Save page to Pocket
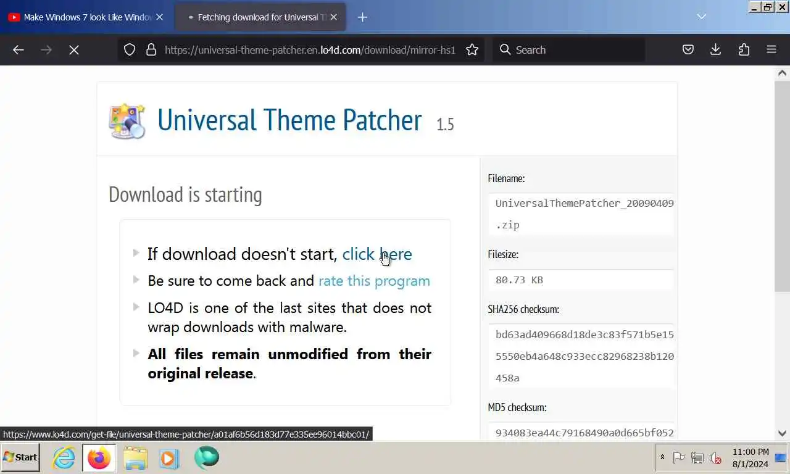This screenshot has height=474, width=790. pos(688,50)
